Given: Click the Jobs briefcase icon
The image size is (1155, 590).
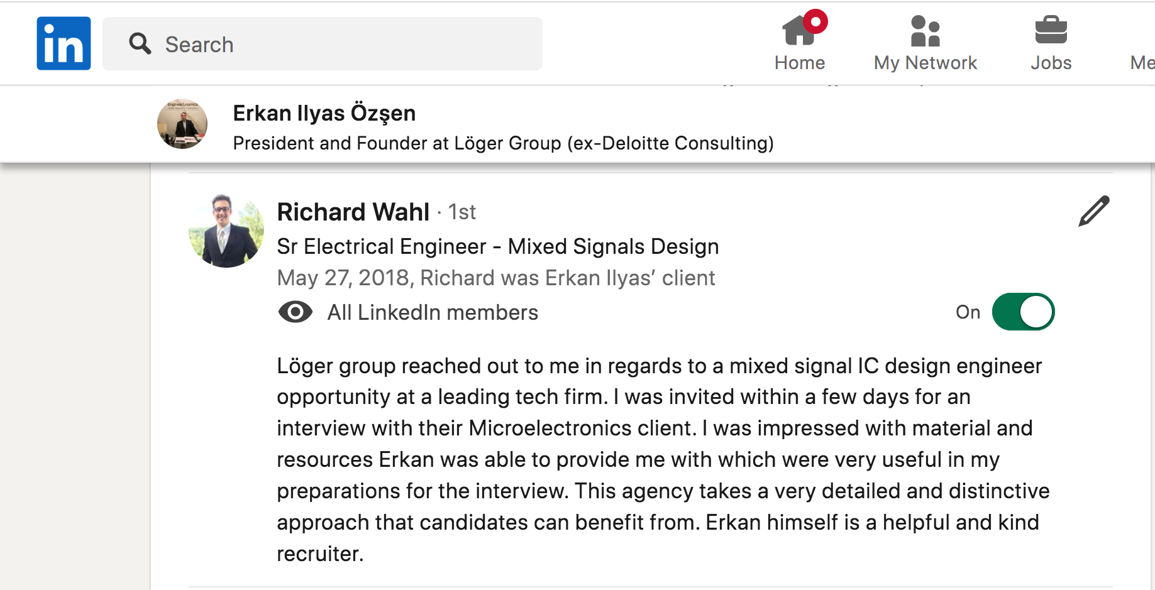Looking at the screenshot, I should (1051, 30).
